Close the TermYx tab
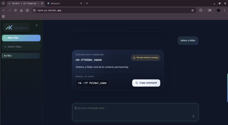228x125 pixels. [42, 3]
